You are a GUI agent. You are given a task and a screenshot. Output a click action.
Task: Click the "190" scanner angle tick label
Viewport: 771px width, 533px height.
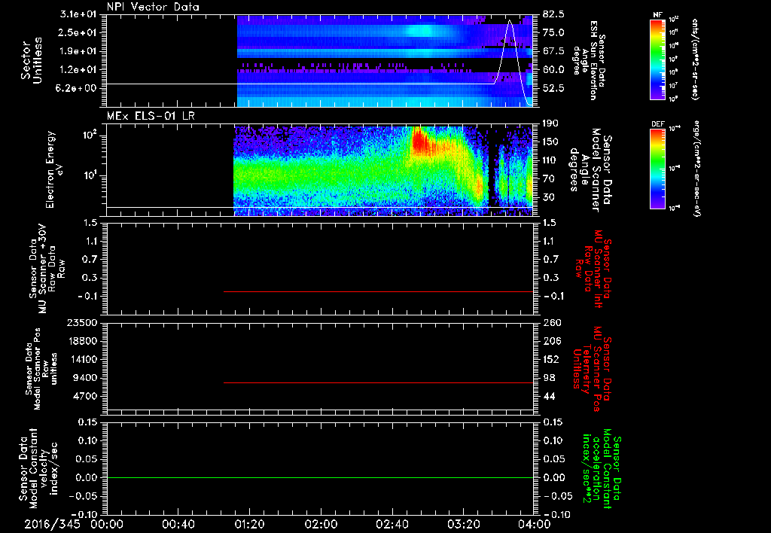(550, 123)
